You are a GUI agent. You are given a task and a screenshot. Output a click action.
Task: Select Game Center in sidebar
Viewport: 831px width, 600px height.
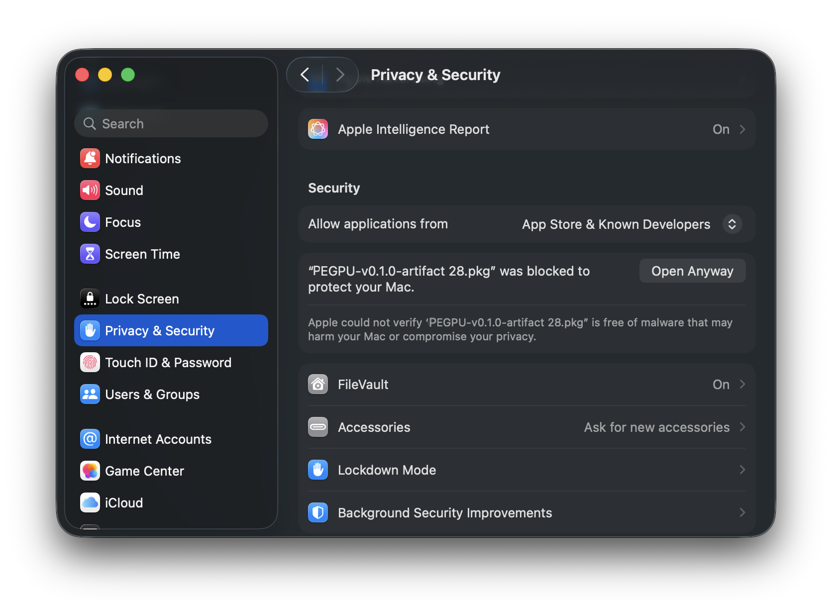[171, 471]
